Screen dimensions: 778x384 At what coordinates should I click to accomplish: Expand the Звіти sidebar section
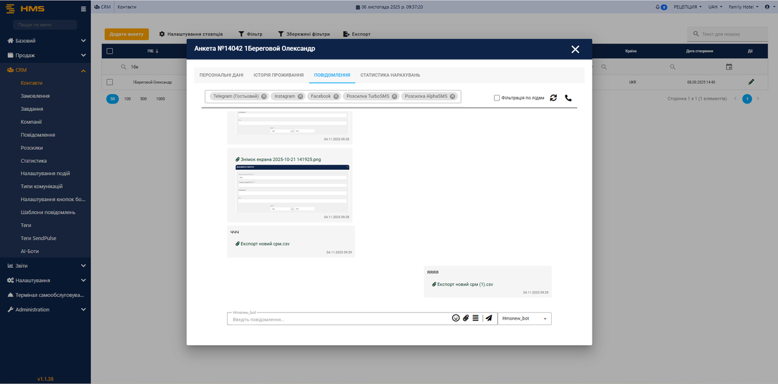point(45,265)
